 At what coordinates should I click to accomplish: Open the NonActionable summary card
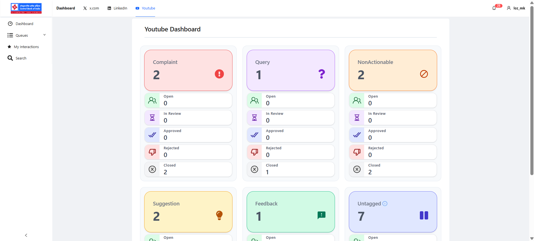coord(393,70)
